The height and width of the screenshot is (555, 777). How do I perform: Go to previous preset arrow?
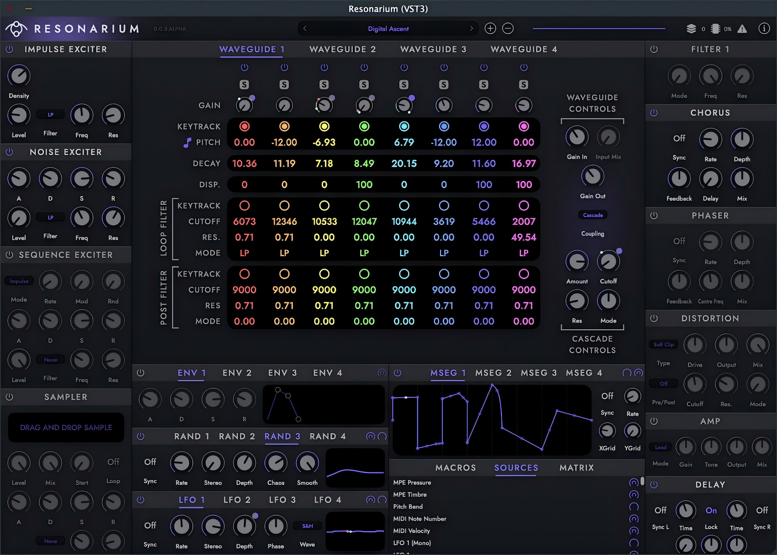[x=305, y=29]
